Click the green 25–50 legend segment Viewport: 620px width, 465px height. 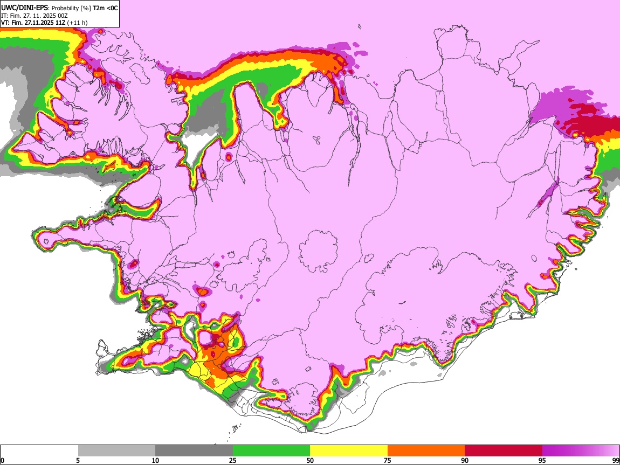point(271,451)
